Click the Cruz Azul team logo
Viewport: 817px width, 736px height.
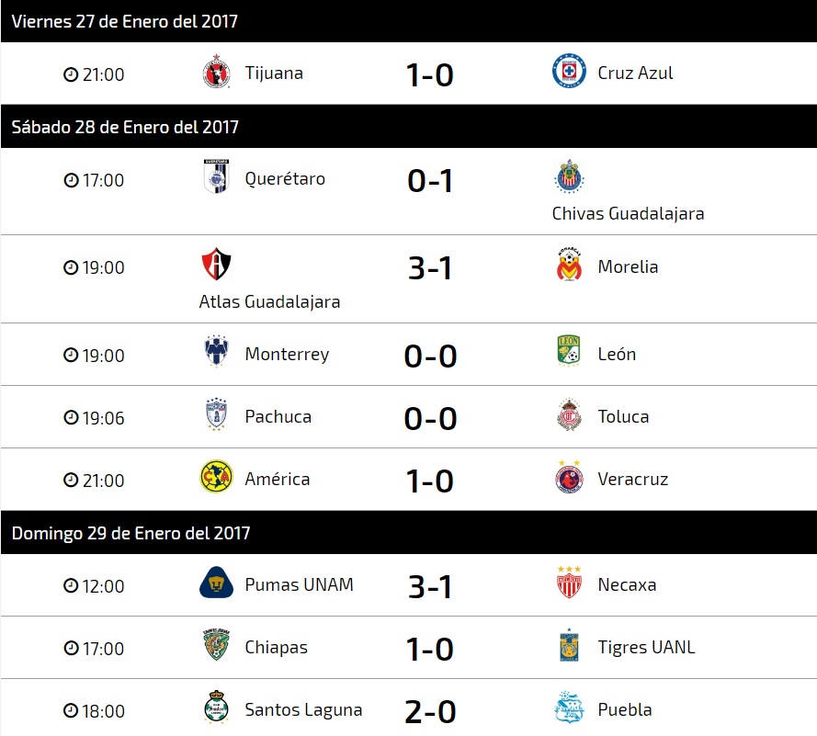pos(569,71)
